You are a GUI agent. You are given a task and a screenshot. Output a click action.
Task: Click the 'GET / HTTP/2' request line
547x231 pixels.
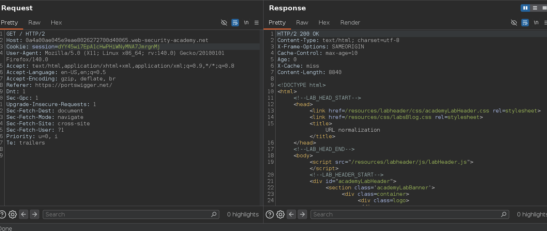tap(26, 34)
